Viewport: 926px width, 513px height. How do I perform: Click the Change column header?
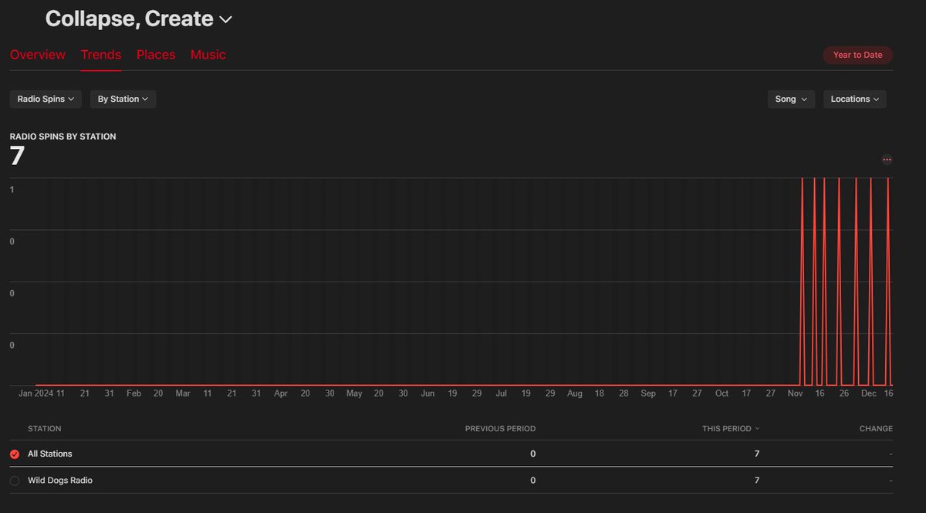click(x=876, y=429)
